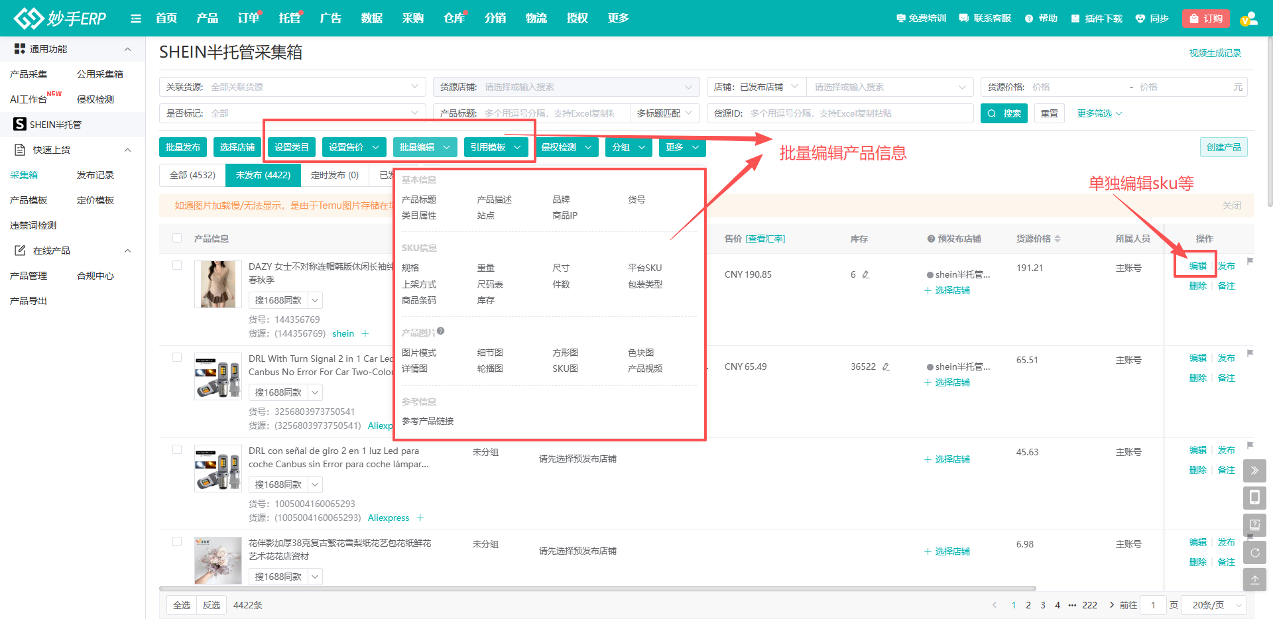The height and width of the screenshot is (619, 1273).
Task: Open the 花伴影 bouquet product thumbnail
Action: tap(218, 561)
